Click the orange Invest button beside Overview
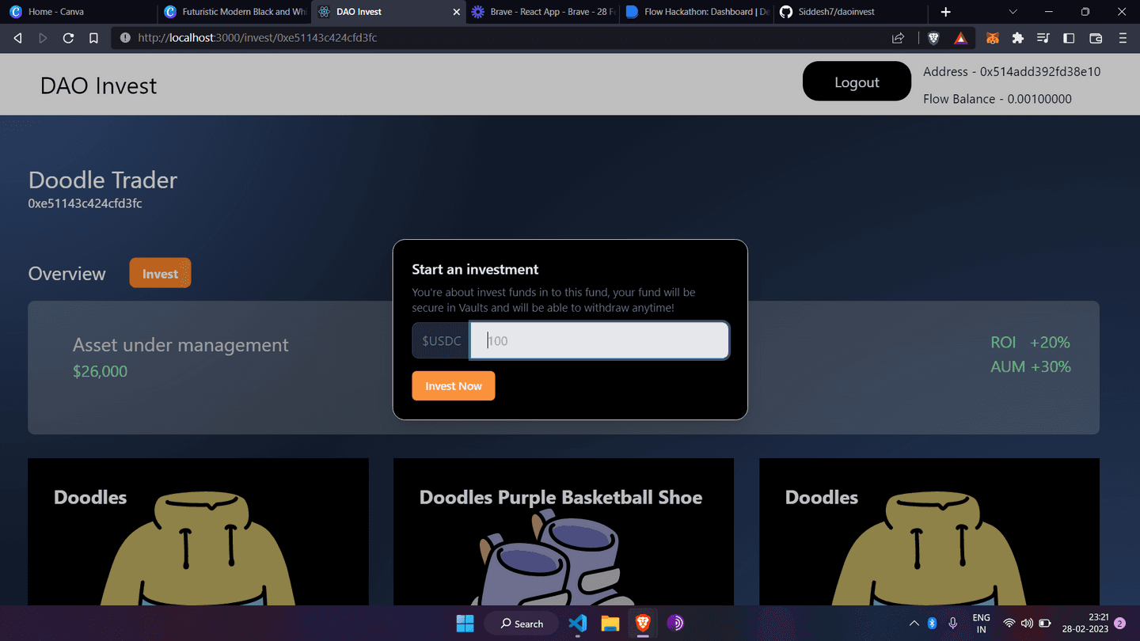This screenshot has width=1140, height=641. pyautogui.click(x=160, y=273)
